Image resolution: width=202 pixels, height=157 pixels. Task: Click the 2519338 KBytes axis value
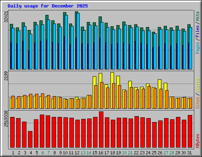(x=6, y=119)
